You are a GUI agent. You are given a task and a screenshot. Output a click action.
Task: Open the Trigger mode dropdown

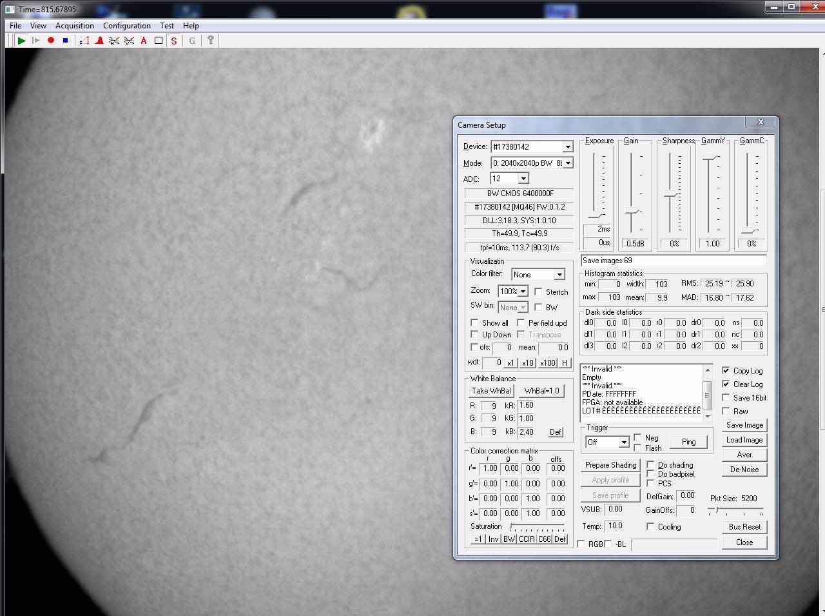pos(623,442)
